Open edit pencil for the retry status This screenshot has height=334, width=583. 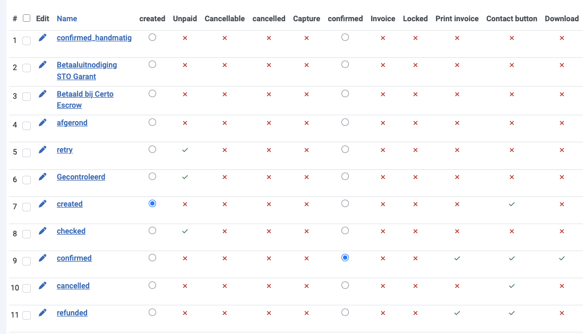pyautogui.click(x=42, y=150)
